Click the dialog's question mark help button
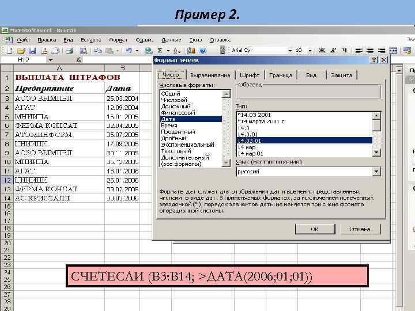 point(373,60)
